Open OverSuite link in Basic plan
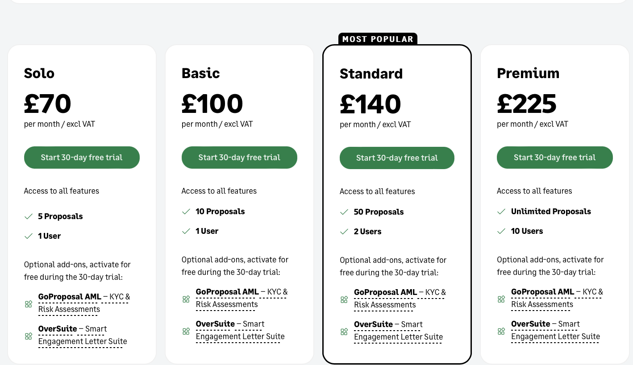 point(215,324)
